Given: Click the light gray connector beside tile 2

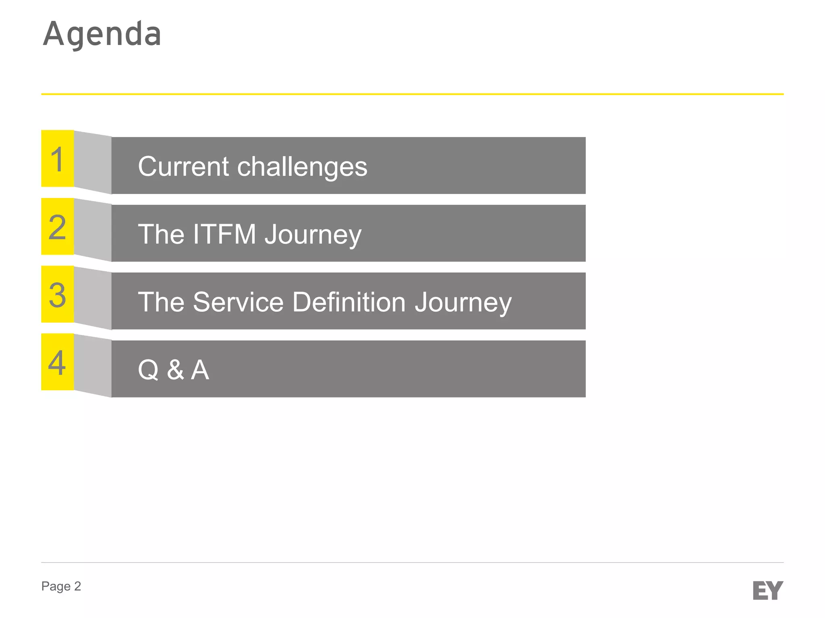Looking at the screenshot, I should (93, 230).
